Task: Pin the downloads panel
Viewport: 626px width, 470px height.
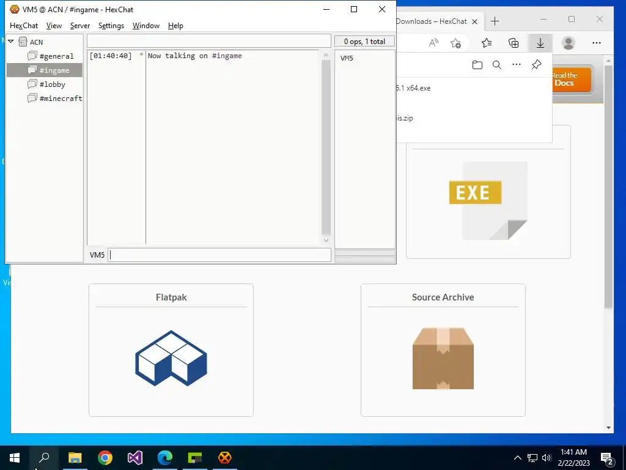Action: [x=536, y=64]
